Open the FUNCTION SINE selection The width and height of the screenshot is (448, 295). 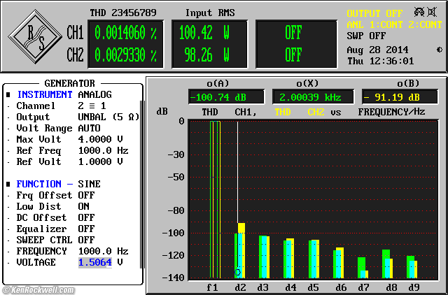90,184
